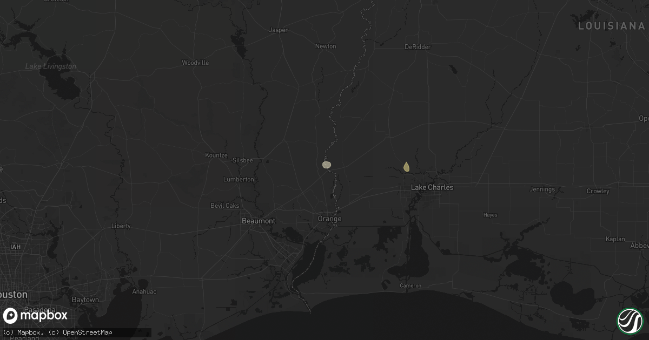
Task: Click the Orange city label
Action: click(x=329, y=219)
